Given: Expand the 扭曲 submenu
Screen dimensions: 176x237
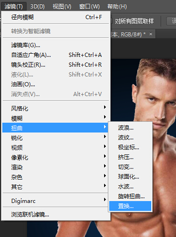Looking at the screenshot, I should click(x=55, y=128).
